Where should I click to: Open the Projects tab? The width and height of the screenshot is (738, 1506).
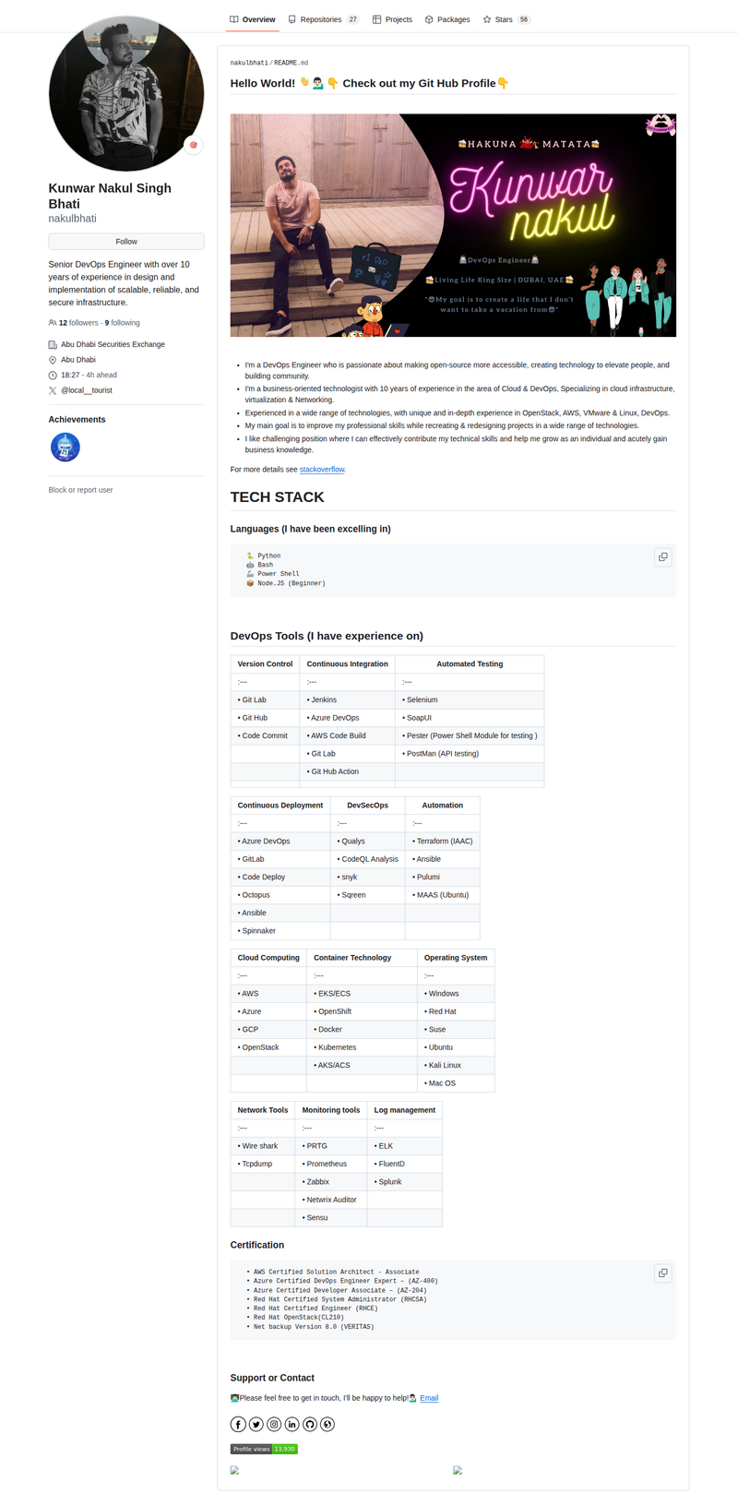click(x=392, y=19)
